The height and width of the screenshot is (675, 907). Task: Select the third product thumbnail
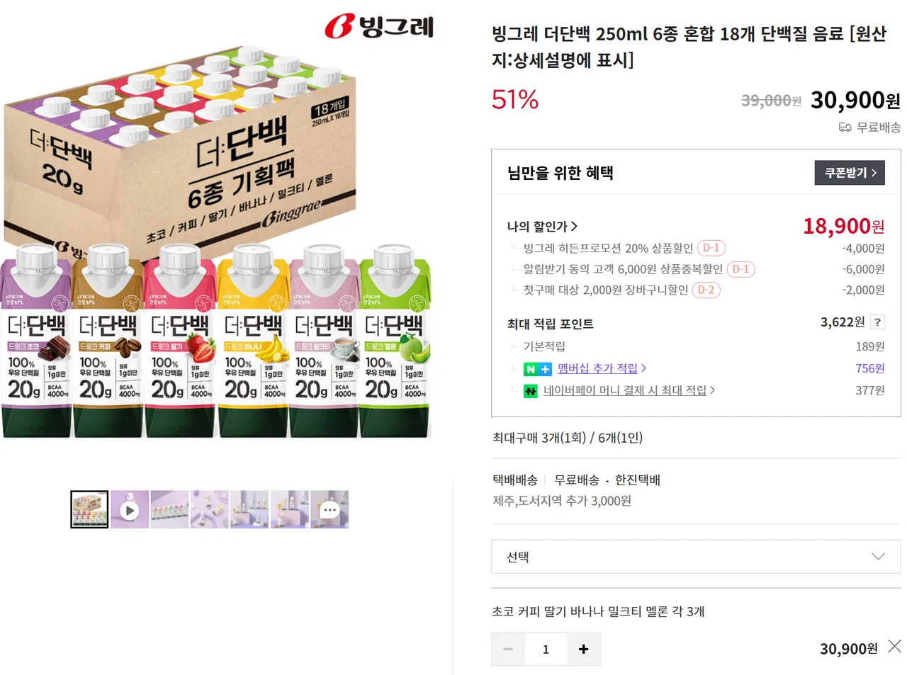tap(169, 509)
